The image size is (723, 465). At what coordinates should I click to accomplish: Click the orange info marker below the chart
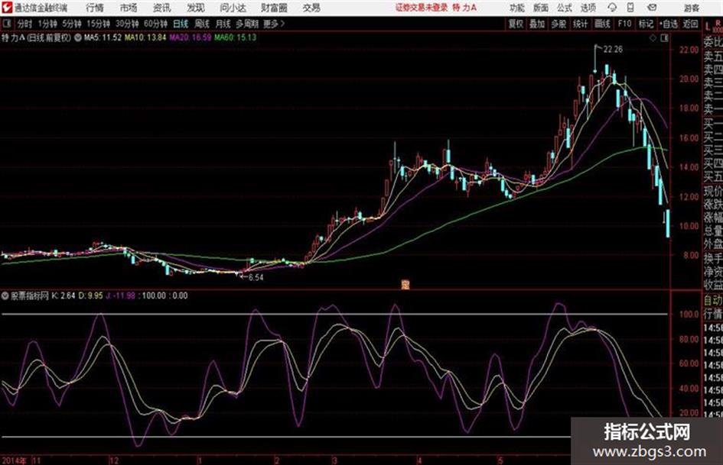coord(405,285)
